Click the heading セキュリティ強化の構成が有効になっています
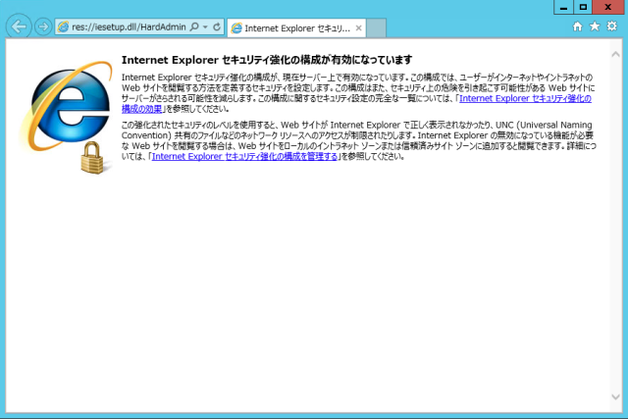 [317, 60]
